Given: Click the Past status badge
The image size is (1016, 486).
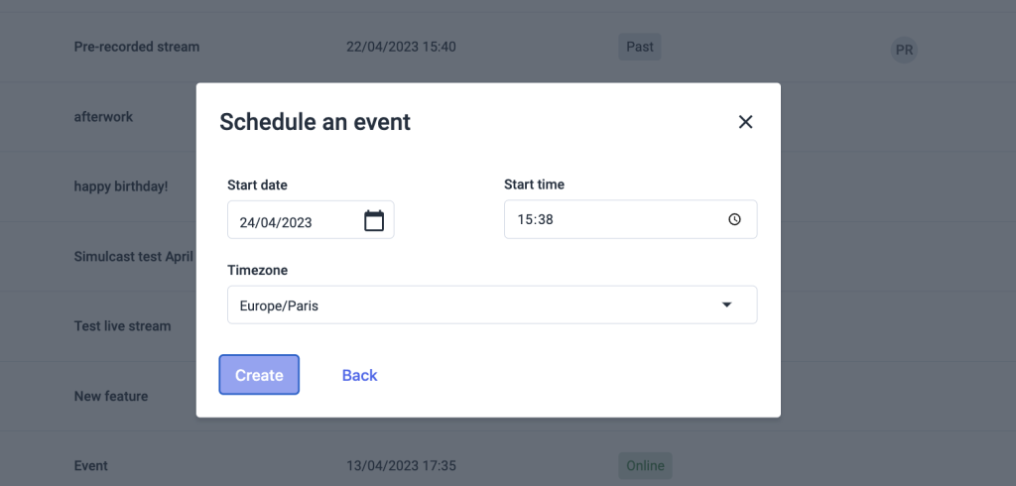Looking at the screenshot, I should point(640,47).
